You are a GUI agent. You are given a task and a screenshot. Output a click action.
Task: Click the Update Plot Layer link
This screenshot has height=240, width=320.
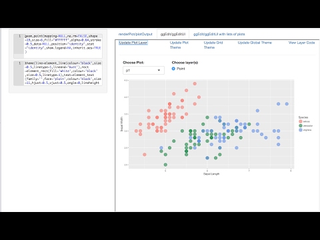coord(133,43)
